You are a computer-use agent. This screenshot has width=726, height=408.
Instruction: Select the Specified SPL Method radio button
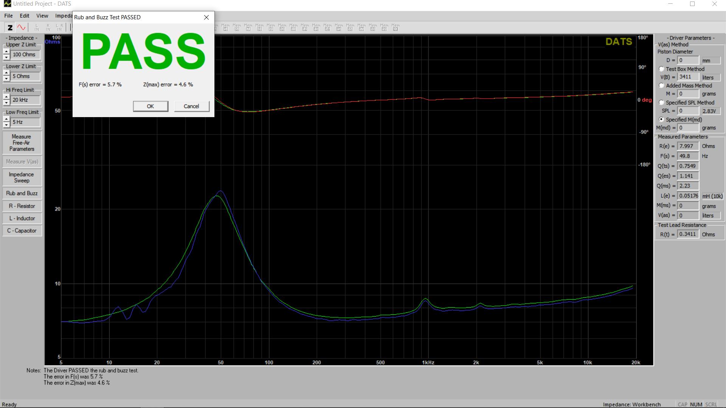(661, 102)
